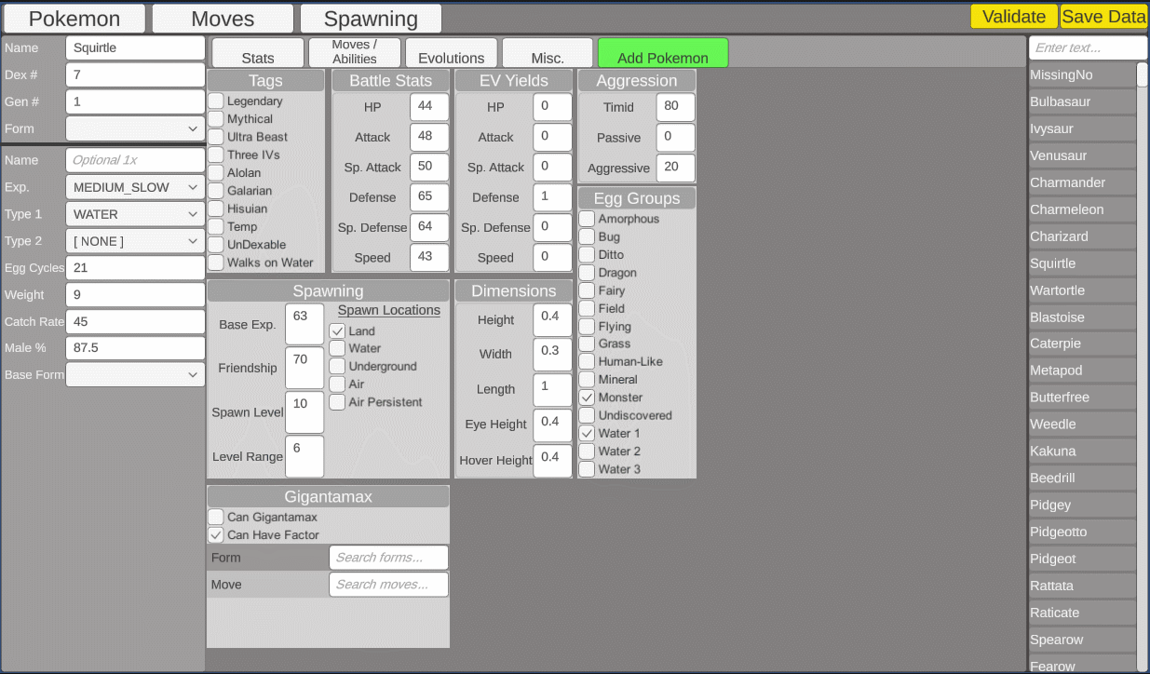Toggle the Legendary tag checkbox
Viewport: 1150px width, 674px height.
tap(215, 101)
